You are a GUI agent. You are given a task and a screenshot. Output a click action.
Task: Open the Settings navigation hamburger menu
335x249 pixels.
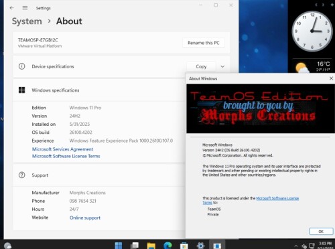(x=25, y=8)
